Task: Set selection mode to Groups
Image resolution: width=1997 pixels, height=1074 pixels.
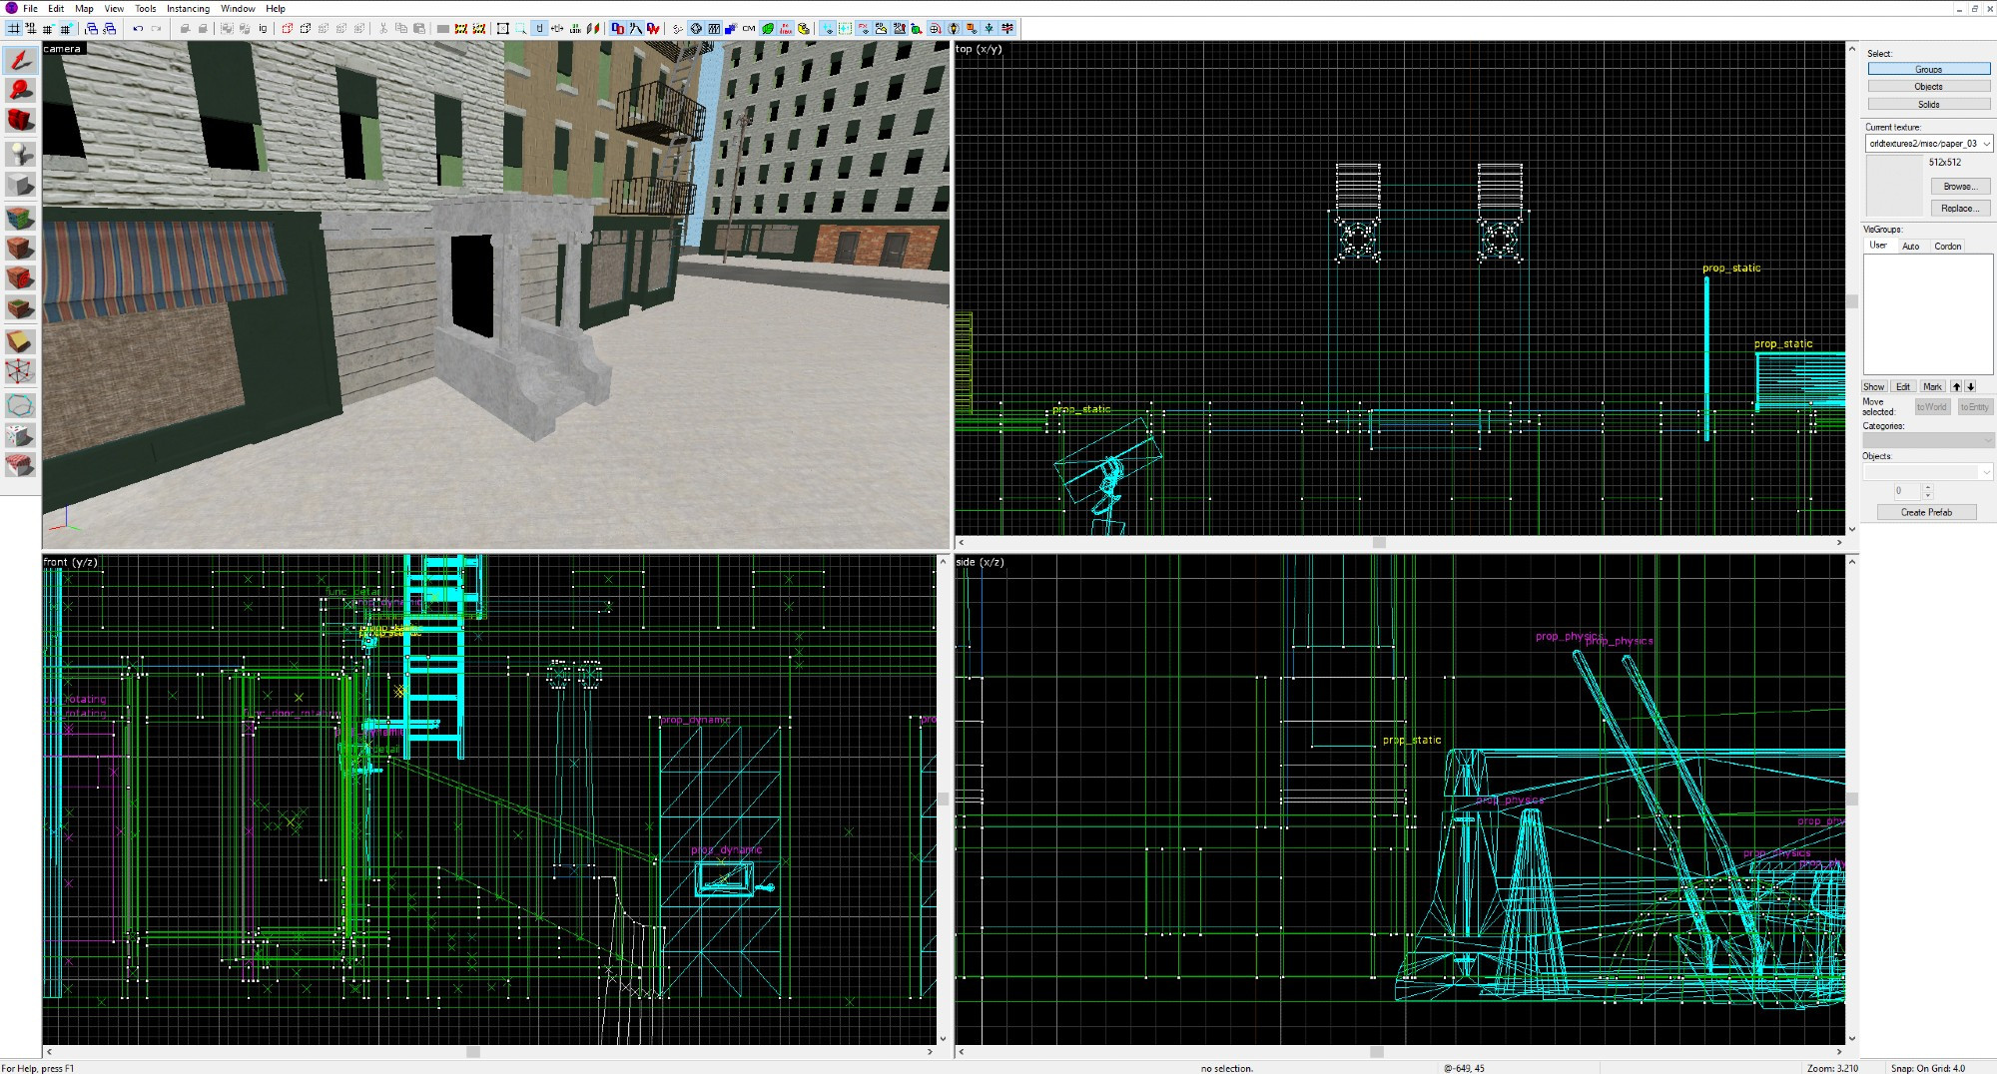Action: coord(1928,69)
